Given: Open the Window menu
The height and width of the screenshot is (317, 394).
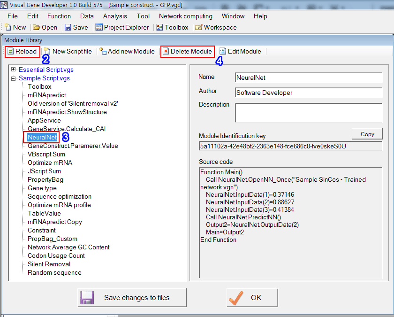Looking at the screenshot, I should coord(233,16).
